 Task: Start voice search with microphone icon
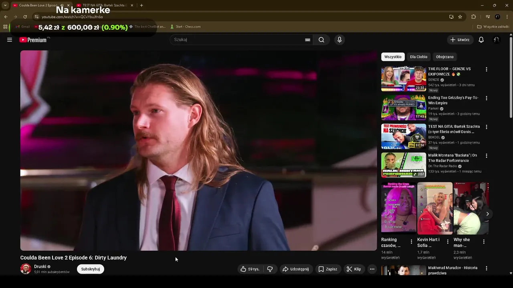339,40
